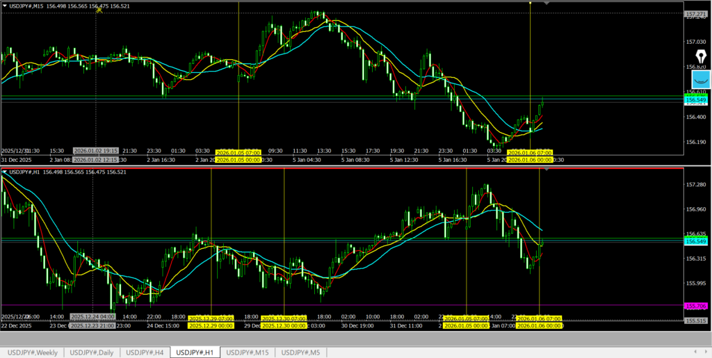The image size is (712, 358).
Task: Open the USDJPY#,H4 chart tab
Action: [145, 352]
